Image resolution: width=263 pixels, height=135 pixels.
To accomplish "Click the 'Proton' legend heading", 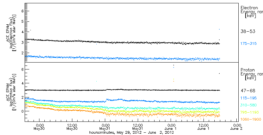I will pos(248,70).
